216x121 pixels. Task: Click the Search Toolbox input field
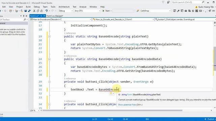[11, 19]
